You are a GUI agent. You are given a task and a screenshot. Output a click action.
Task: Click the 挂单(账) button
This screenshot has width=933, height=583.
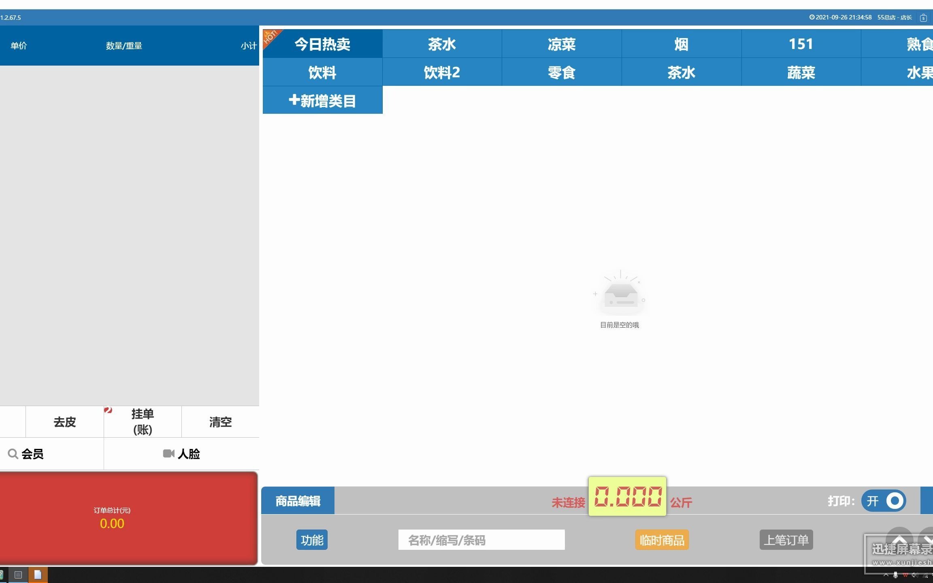142,421
